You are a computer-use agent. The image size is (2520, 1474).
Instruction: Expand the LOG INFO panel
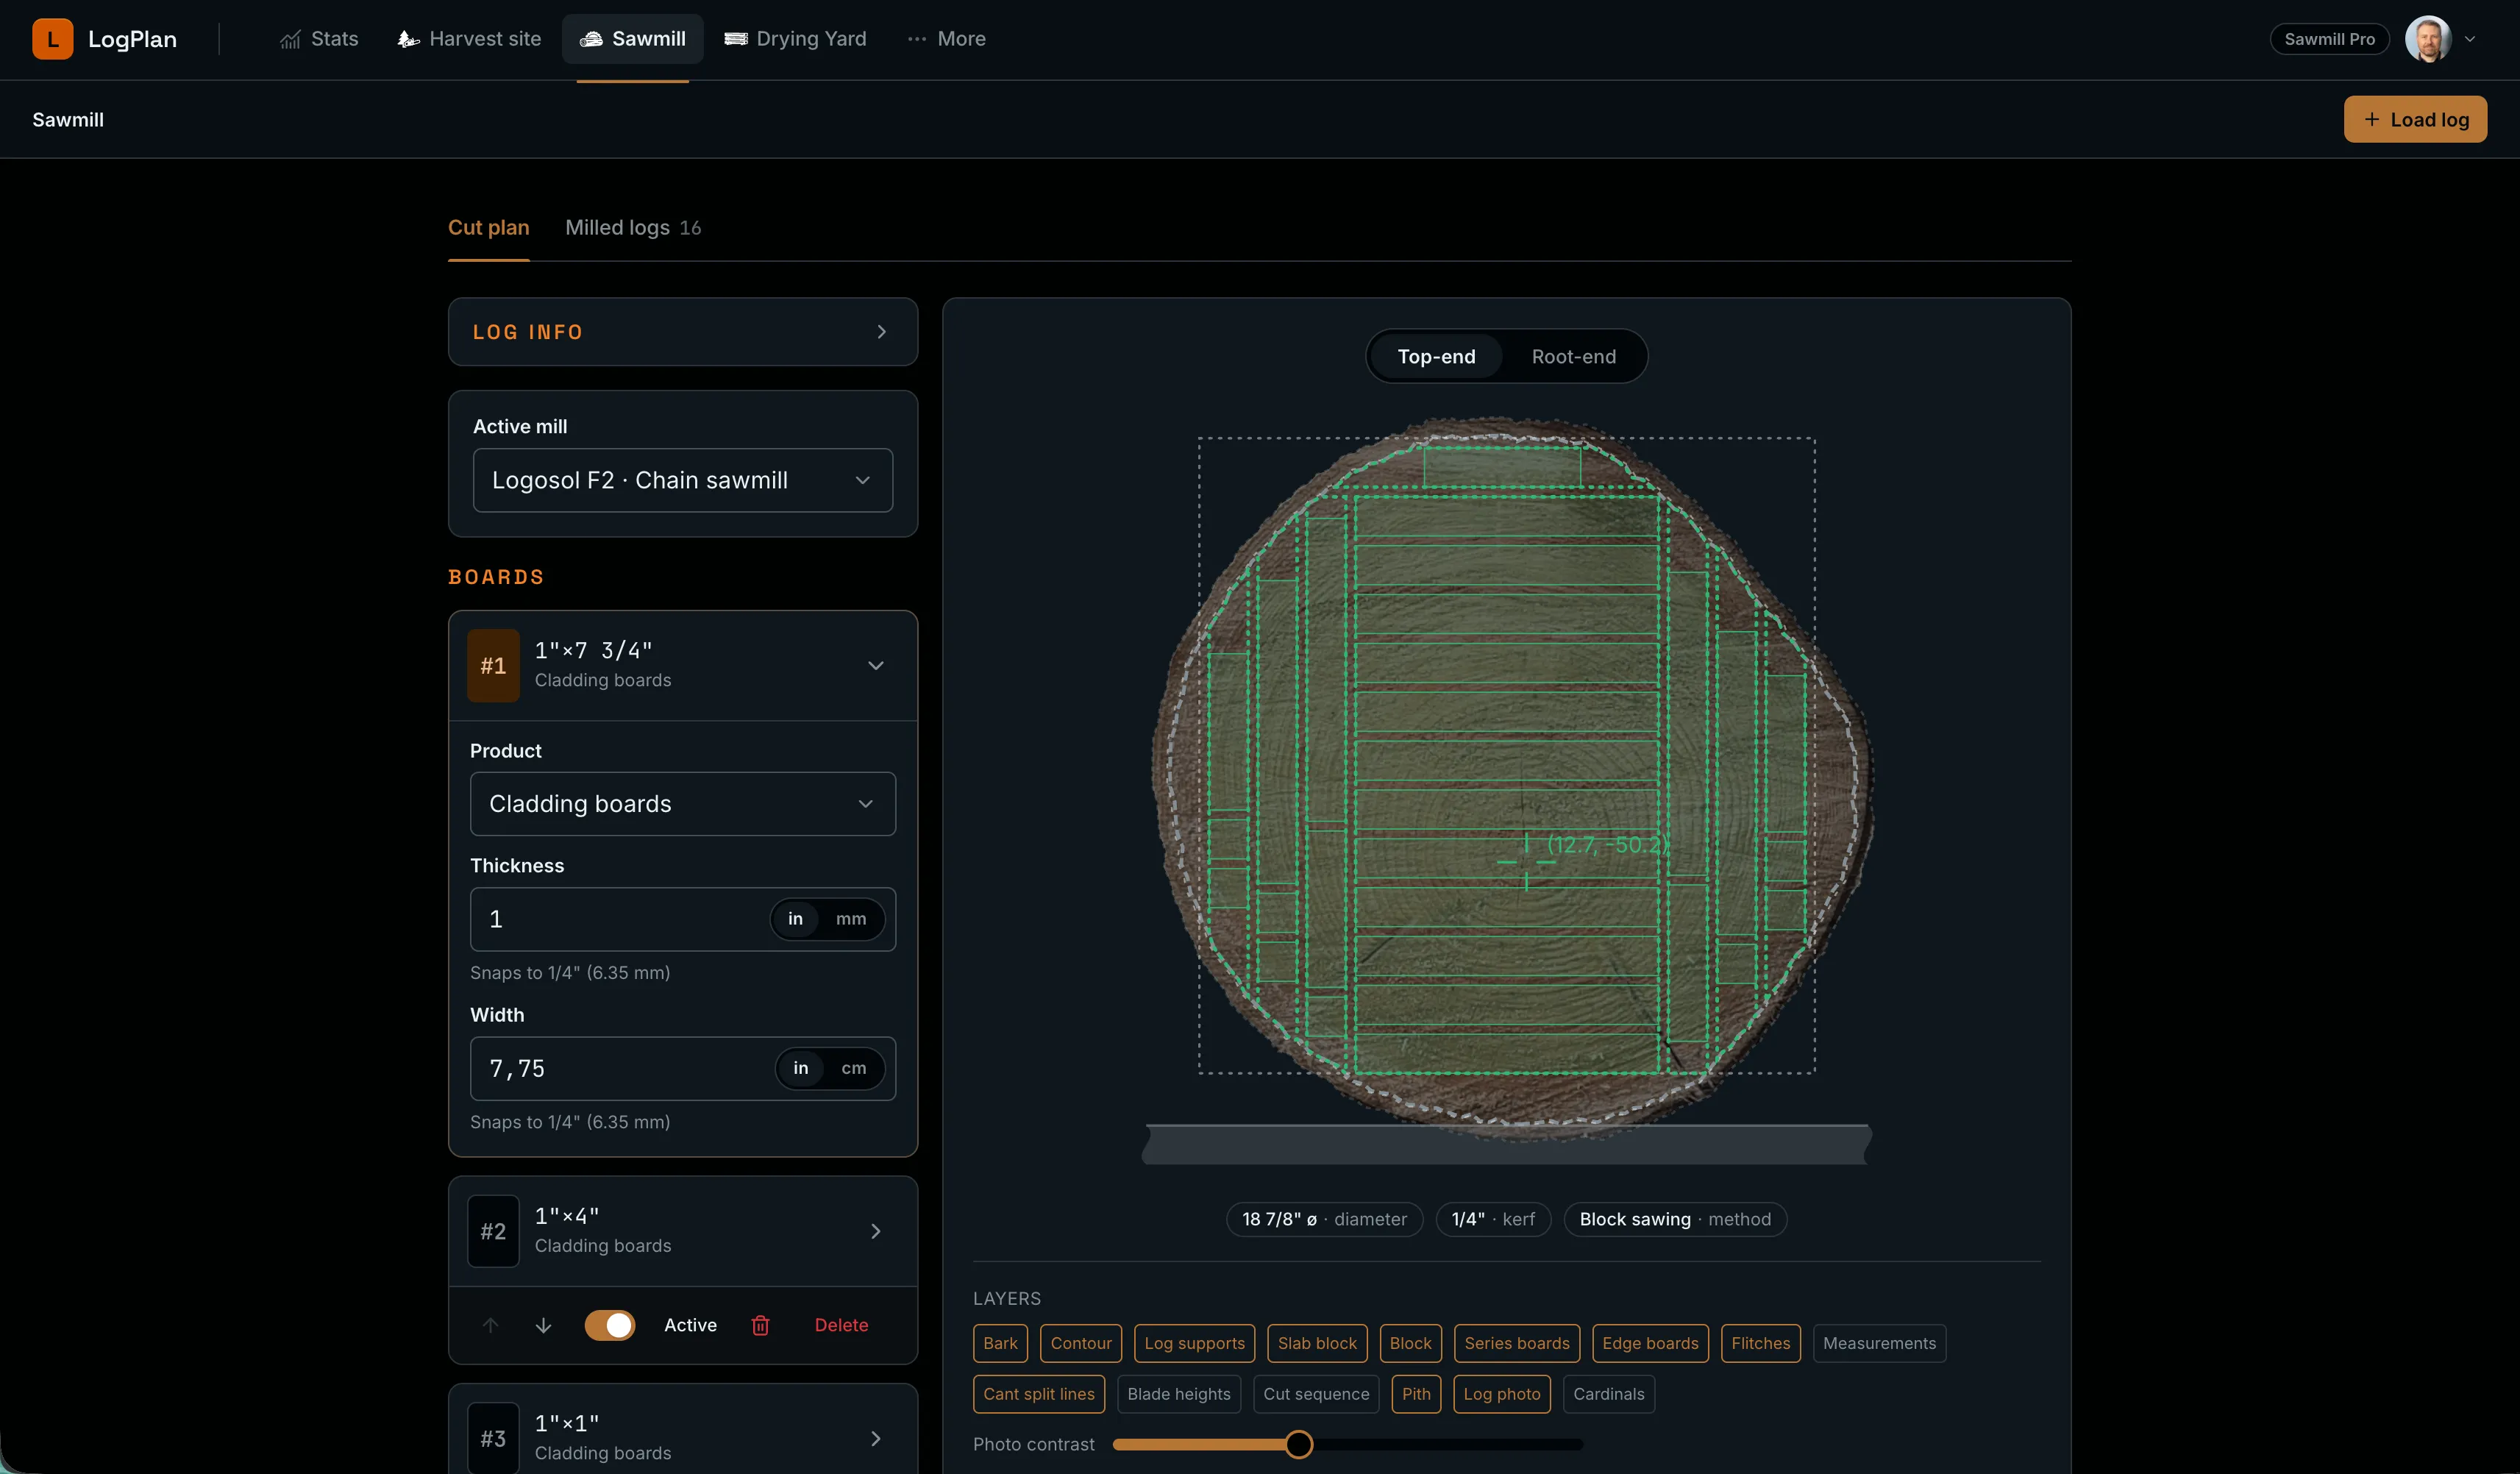[683, 332]
